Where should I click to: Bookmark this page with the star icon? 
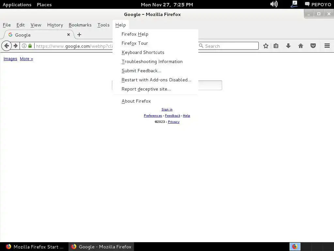(266, 46)
